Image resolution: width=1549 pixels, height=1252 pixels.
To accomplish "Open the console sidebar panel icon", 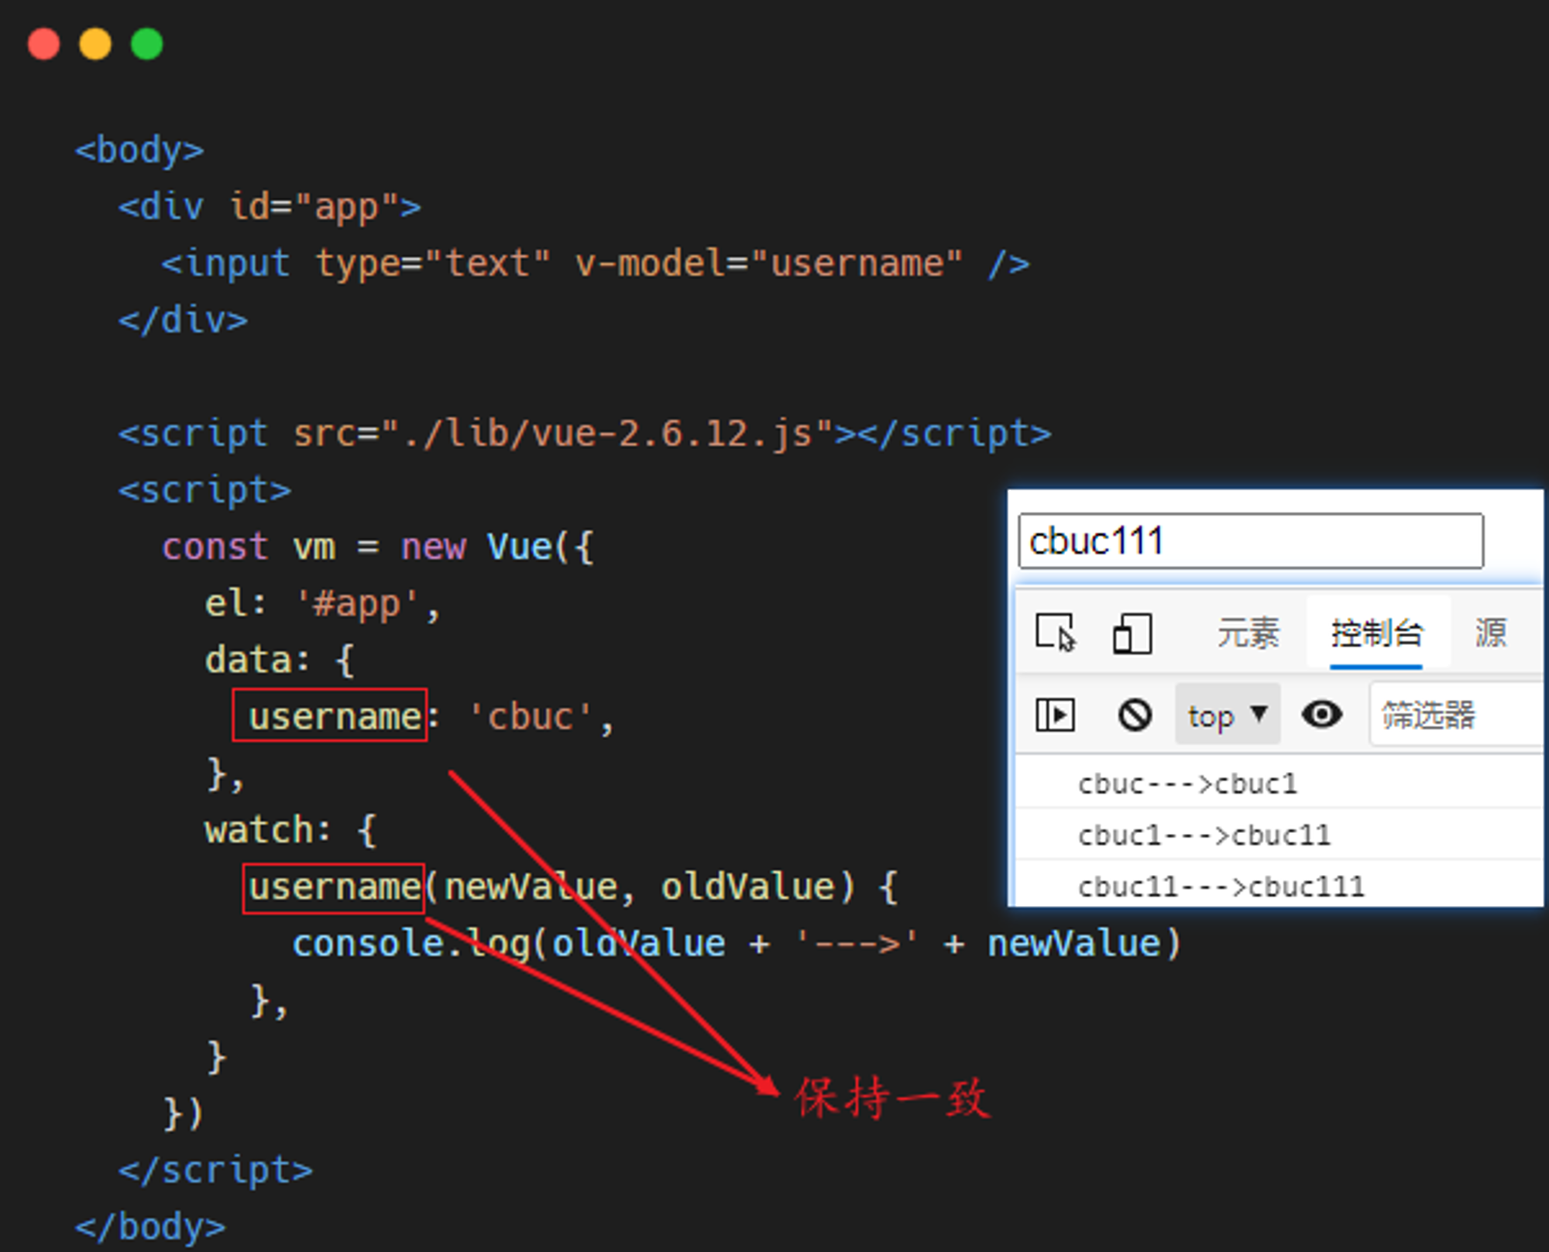I will pyautogui.click(x=1056, y=715).
